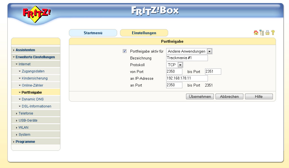Open DSL-Informationen page

[36, 106]
